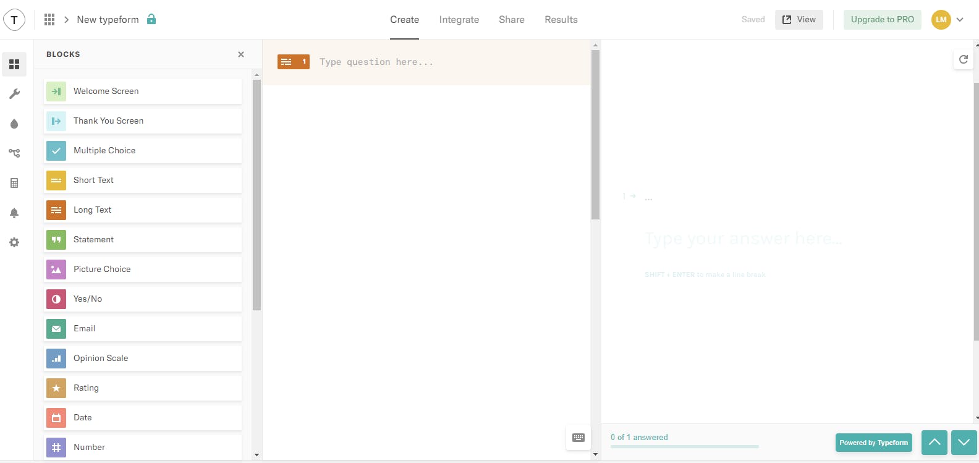
Task: Click the blocks list scrollbar thumb
Action: click(256, 195)
